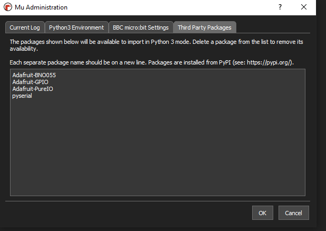Confirm changes with the OK button
This screenshot has width=326, height=231.
262,212
